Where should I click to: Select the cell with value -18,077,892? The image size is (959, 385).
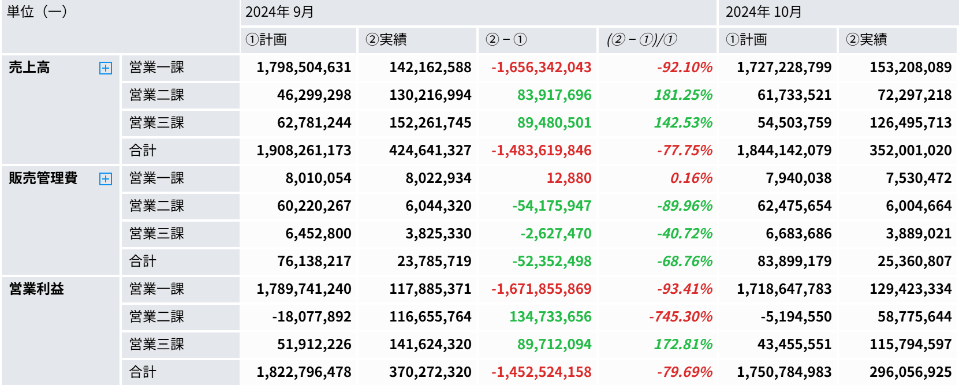(312, 317)
